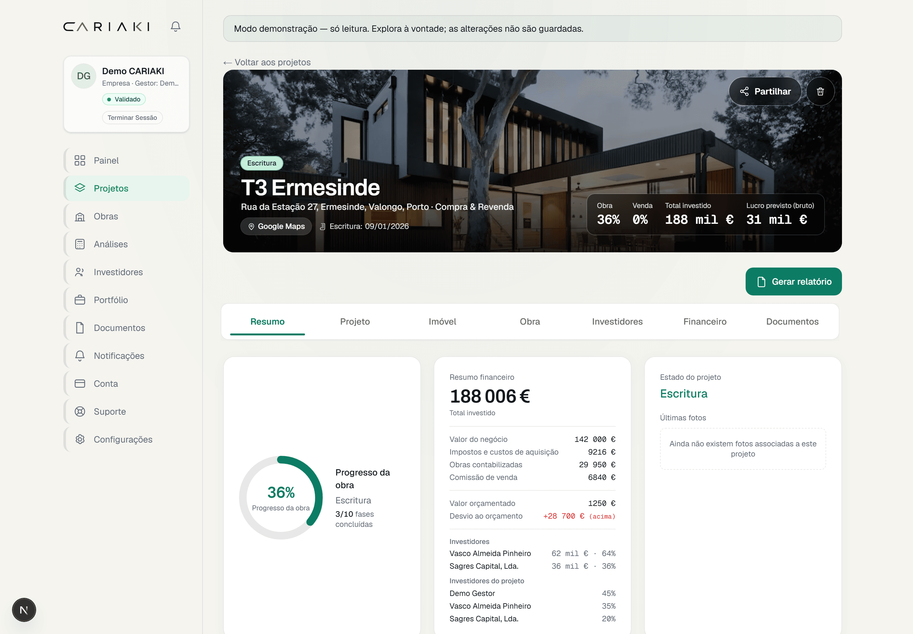The image size is (913, 634).
Task: Click the Suporte lifebuoy icon
Action: [x=80, y=411]
